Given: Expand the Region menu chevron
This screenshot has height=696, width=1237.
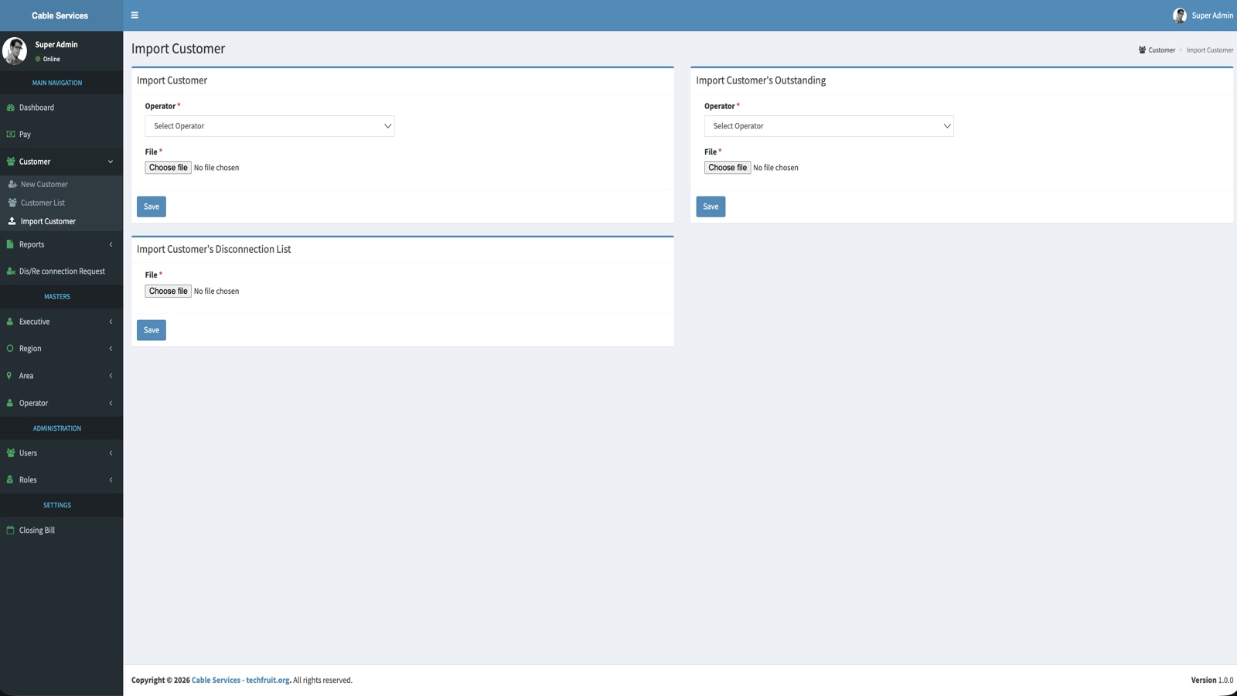Looking at the screenshot, I should pos(111,349).
